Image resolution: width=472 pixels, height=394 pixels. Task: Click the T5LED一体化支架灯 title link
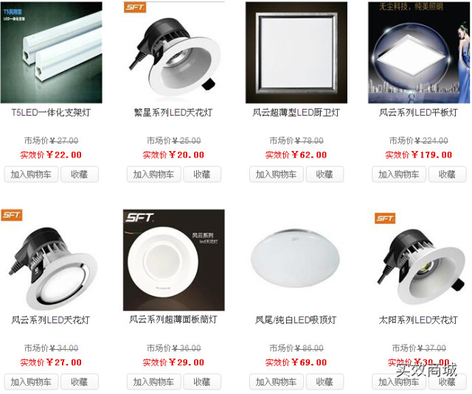(x=51, y=113)
